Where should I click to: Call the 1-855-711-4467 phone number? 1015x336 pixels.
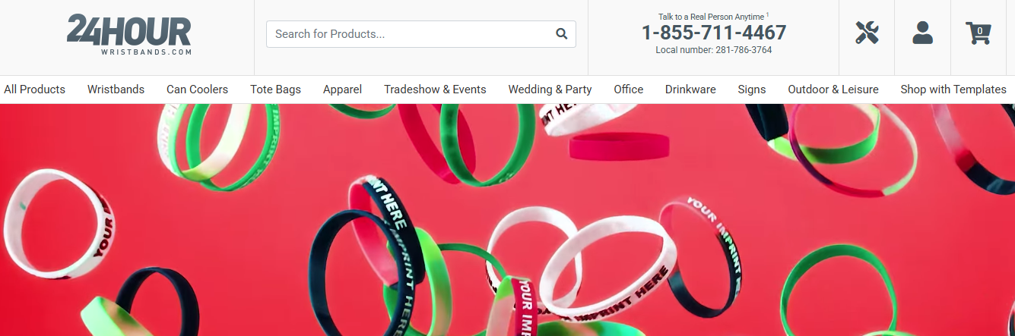pyautogui.click(x=714, y=33)
